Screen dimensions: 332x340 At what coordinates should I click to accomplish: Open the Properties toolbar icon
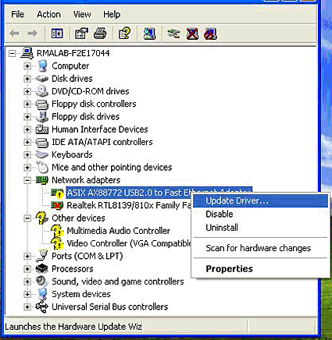click(81, 34)
